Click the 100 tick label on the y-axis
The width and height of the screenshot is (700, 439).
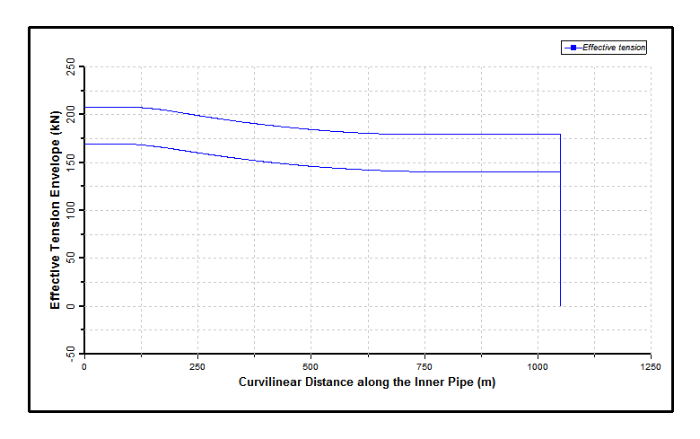[x=72, y=210]
